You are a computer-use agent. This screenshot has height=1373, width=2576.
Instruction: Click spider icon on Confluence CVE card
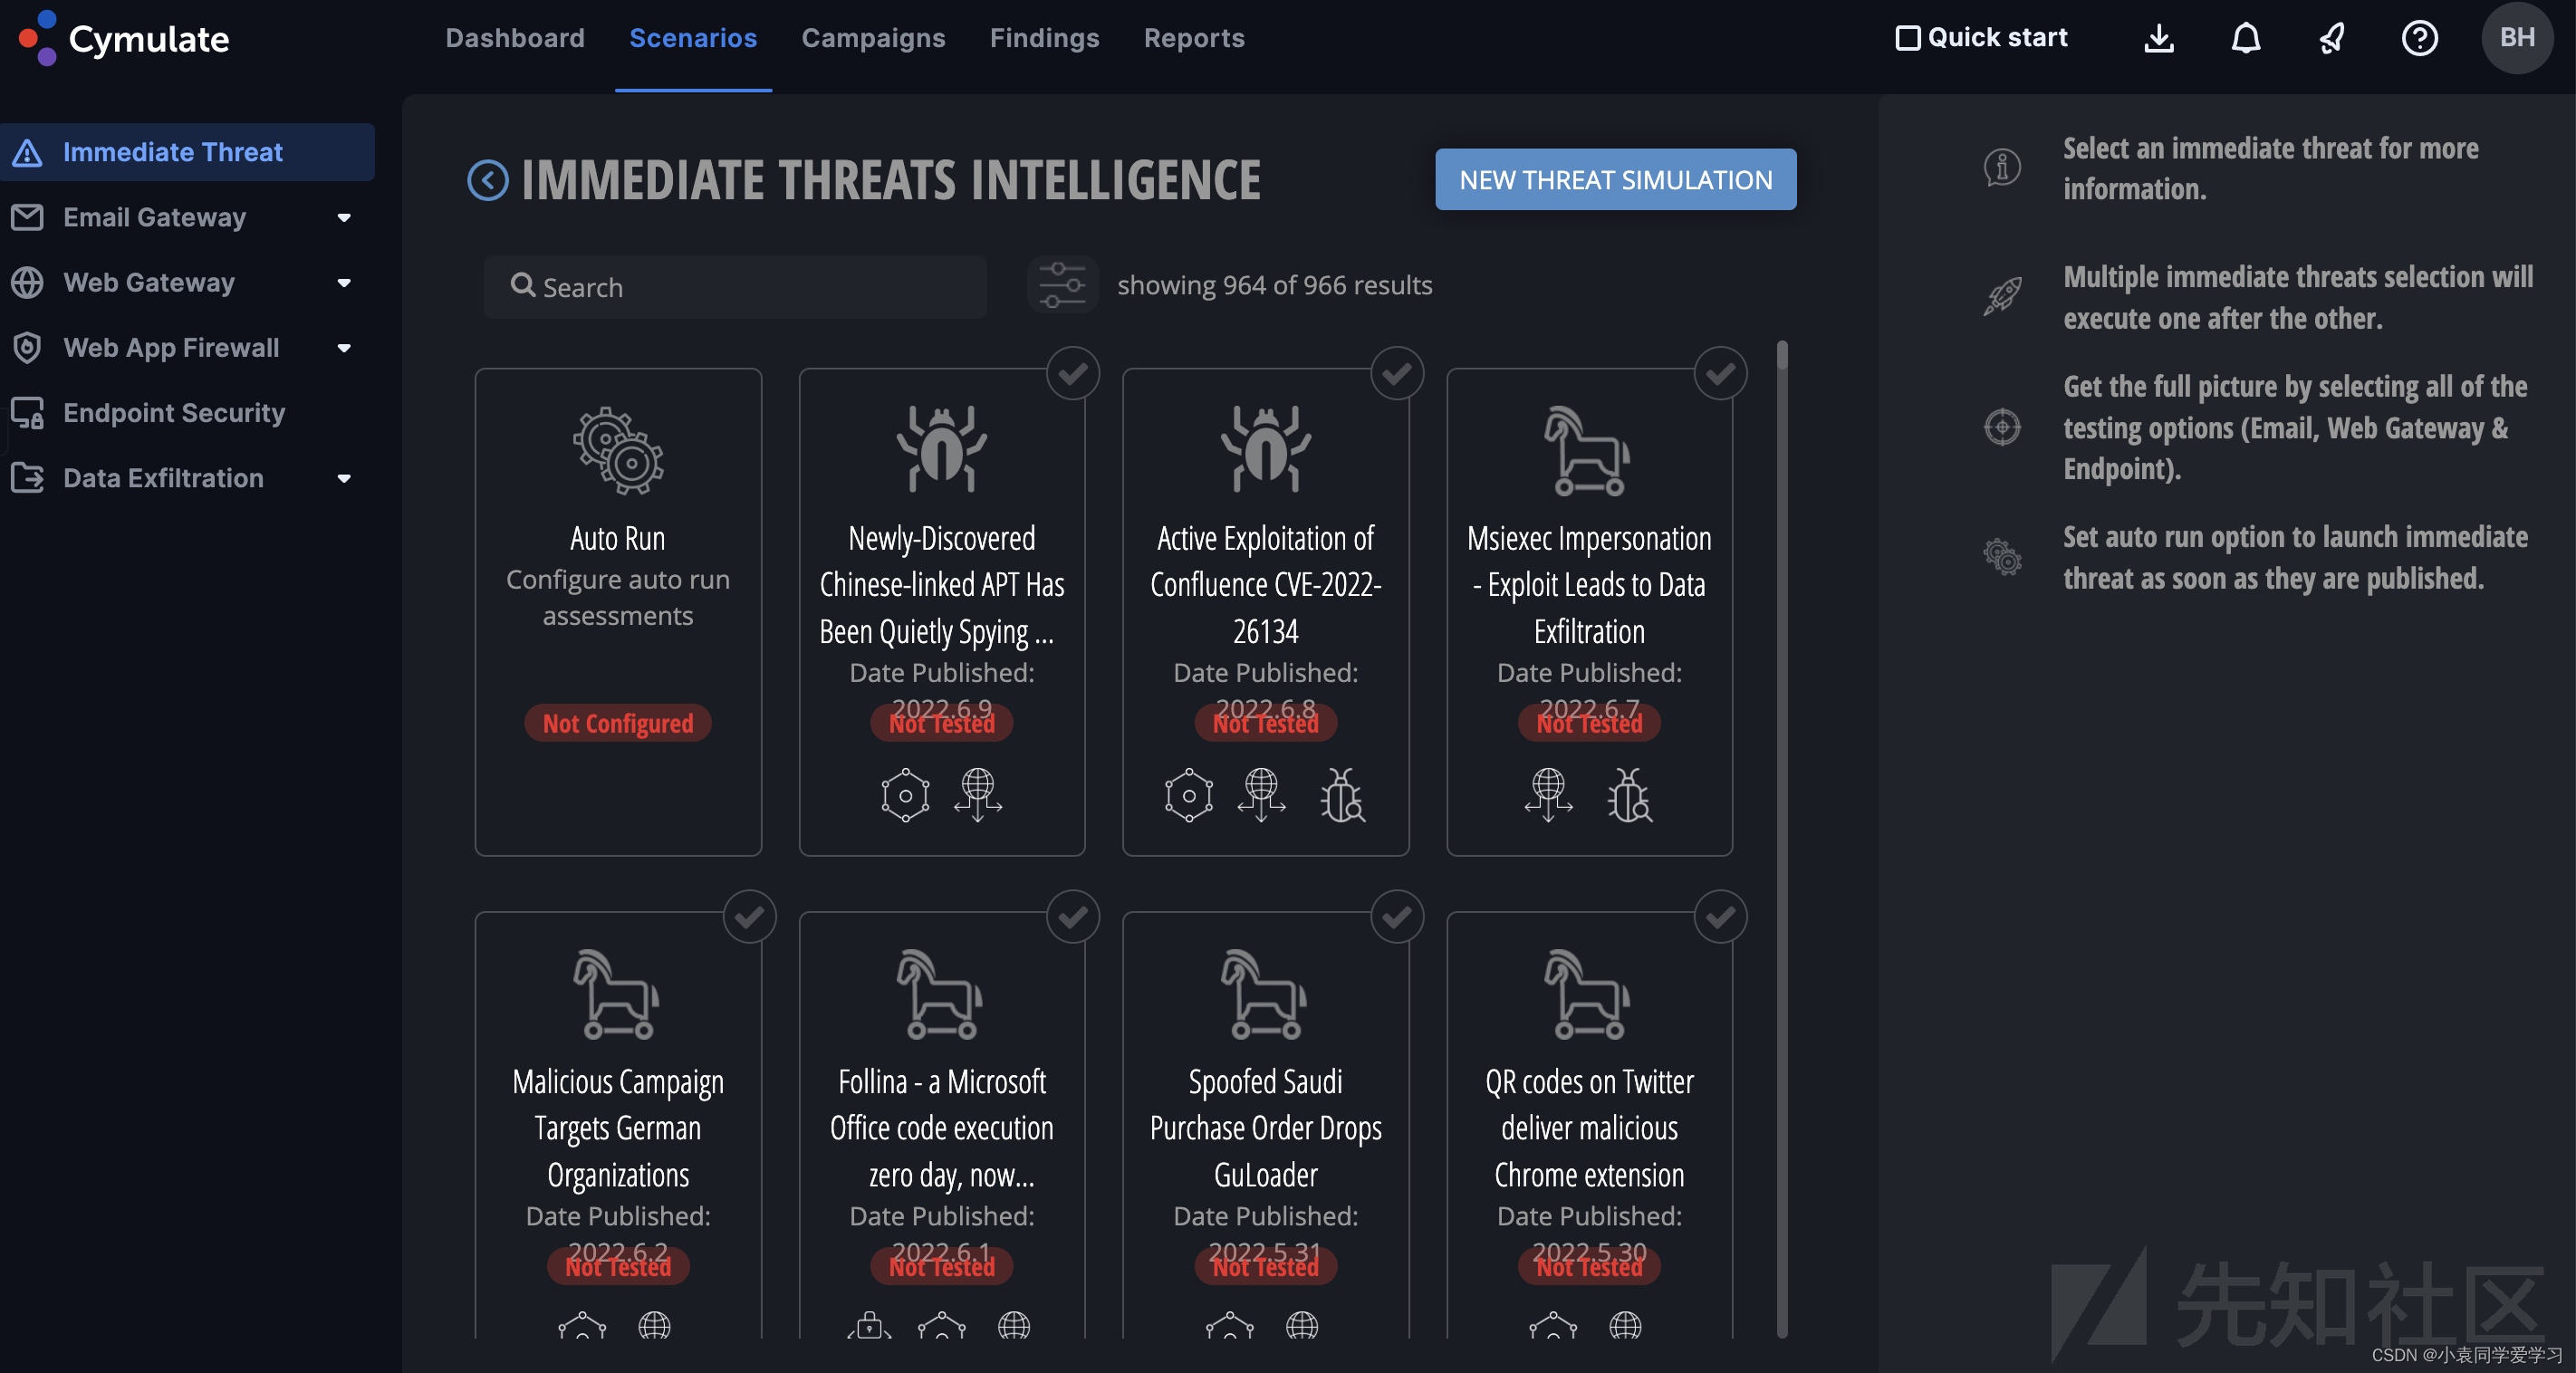tap(1265, 448)
